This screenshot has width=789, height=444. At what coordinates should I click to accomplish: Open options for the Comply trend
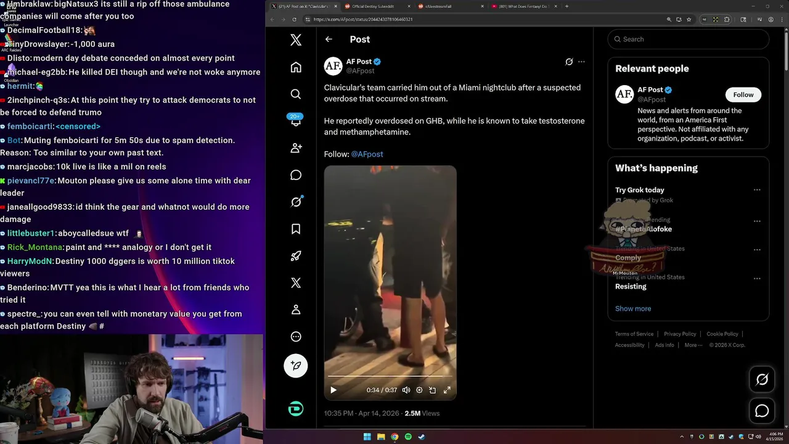[757, 250]
